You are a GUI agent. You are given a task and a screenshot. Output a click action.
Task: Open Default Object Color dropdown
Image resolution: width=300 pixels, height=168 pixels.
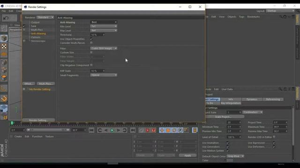[235, 156]
